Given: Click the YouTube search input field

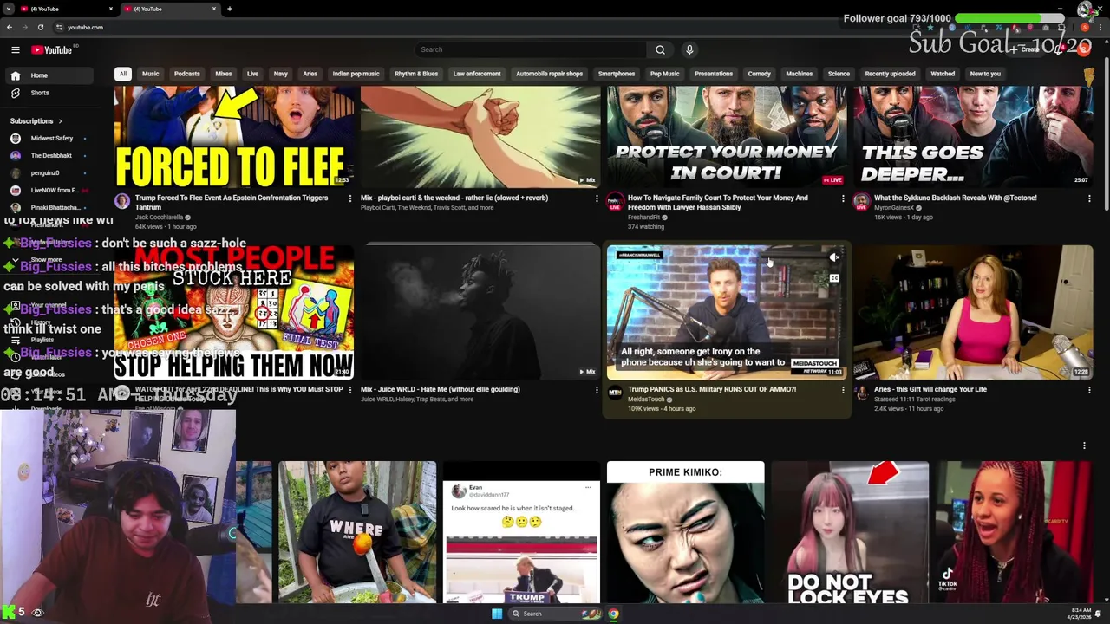Looking at the screenshot, I should coord(531,49).
